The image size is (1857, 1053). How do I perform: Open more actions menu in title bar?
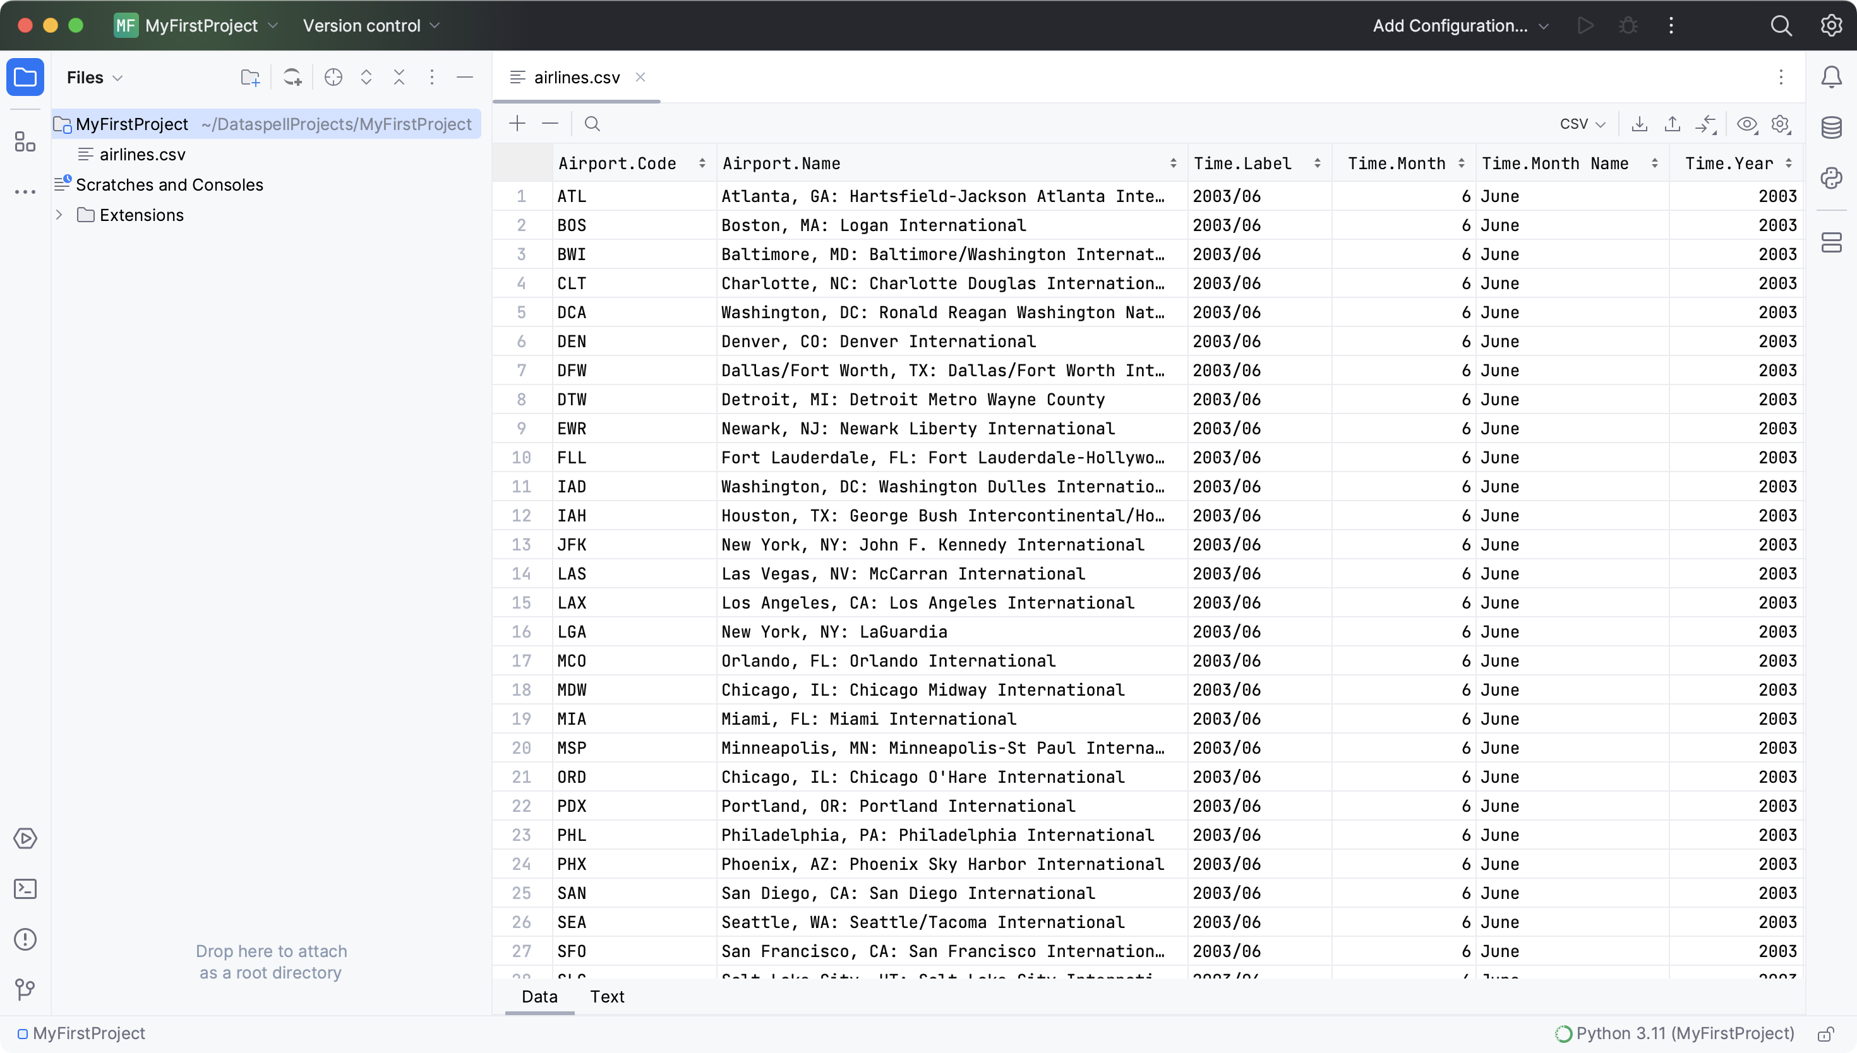(1671, 25)
